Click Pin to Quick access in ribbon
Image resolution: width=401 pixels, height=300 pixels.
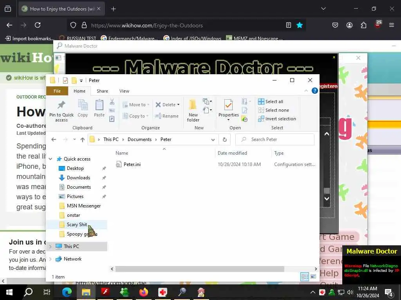pyautogui.click(x=61, y=111)
